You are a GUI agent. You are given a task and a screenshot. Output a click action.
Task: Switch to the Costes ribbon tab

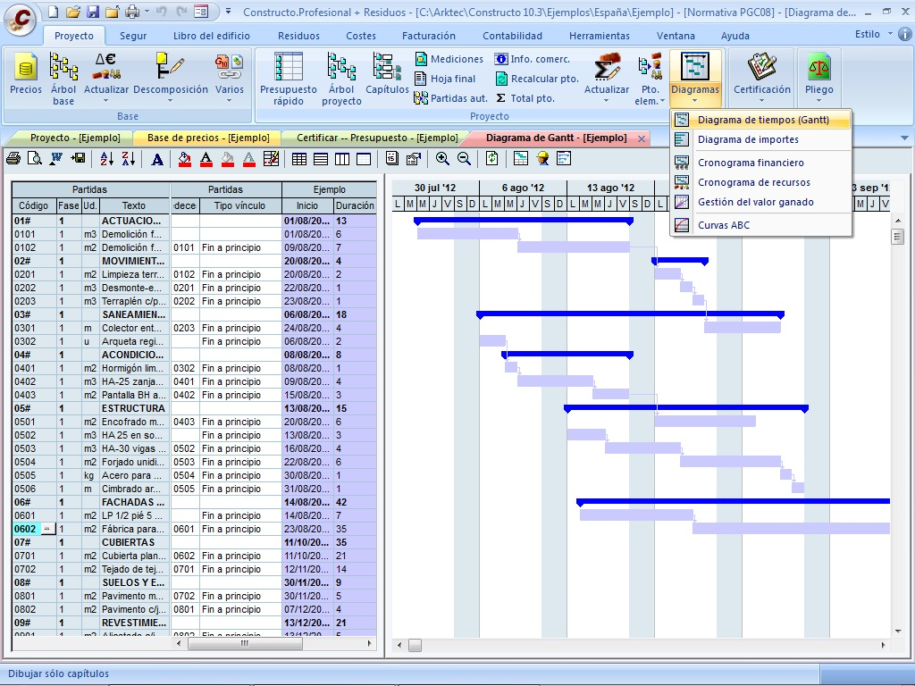(361, 36)
